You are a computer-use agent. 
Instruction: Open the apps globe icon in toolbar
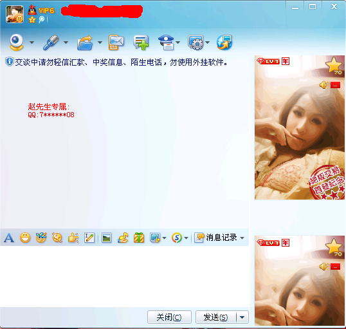tap(224, 42)
